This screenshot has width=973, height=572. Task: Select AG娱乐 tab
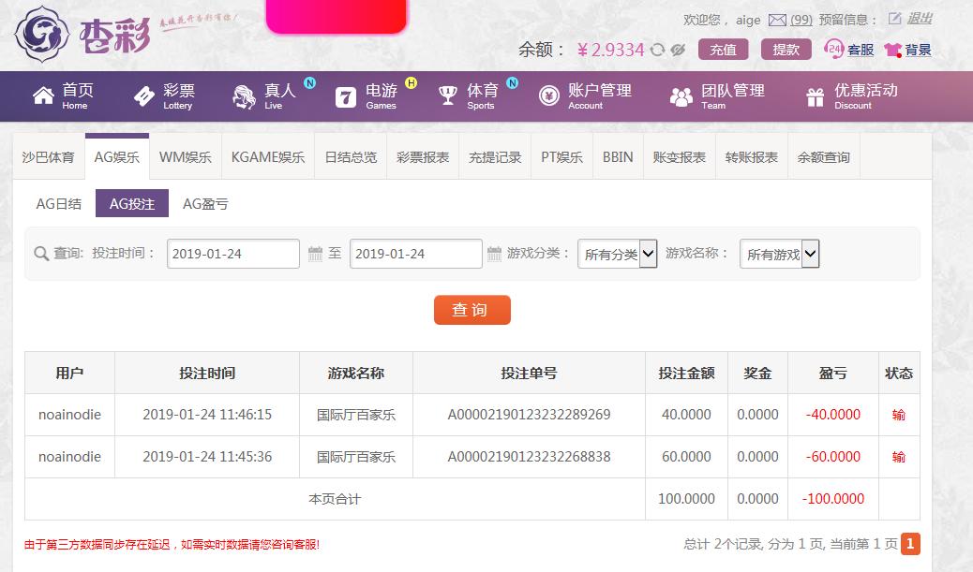(116, 156)
